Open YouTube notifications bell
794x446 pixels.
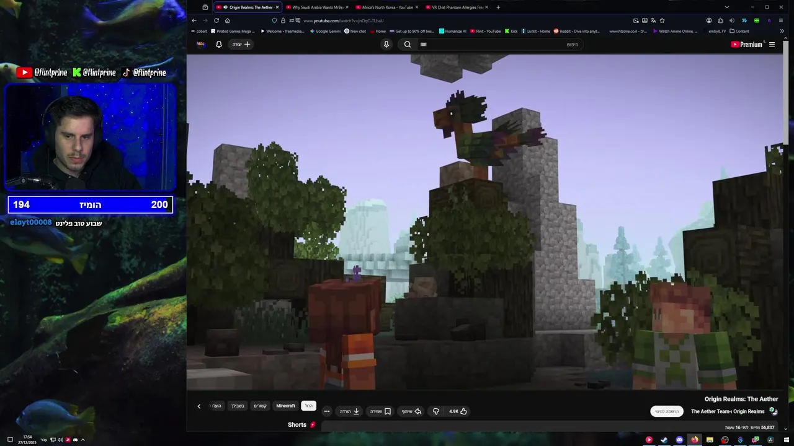point(218,45)
